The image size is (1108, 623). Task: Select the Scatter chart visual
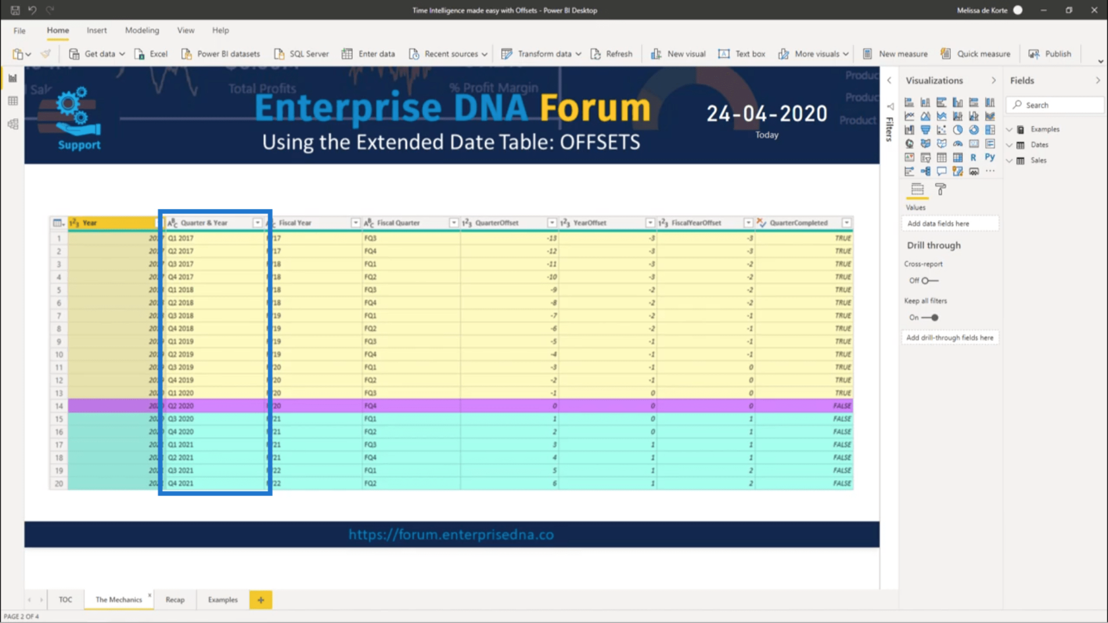point(941,130)
